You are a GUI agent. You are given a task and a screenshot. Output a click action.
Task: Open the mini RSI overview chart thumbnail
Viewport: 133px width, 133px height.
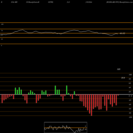pyautogui.click(x=66, y=127)
